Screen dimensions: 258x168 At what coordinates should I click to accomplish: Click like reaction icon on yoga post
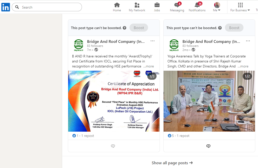(x=170, y=136)
